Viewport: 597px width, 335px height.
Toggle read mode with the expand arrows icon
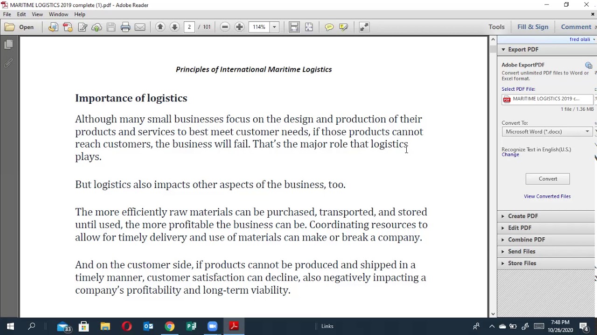click(x=364, y=27)
